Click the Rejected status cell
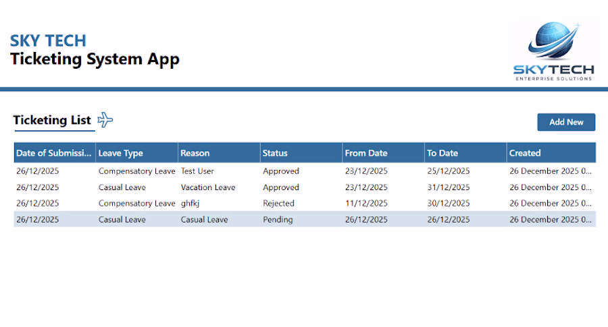The image size is (608, 327). coord(278,203)
